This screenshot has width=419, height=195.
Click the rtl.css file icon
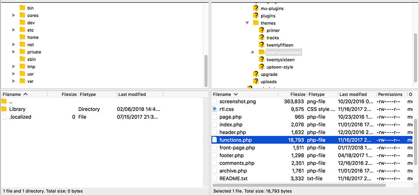tap(215, 109)
